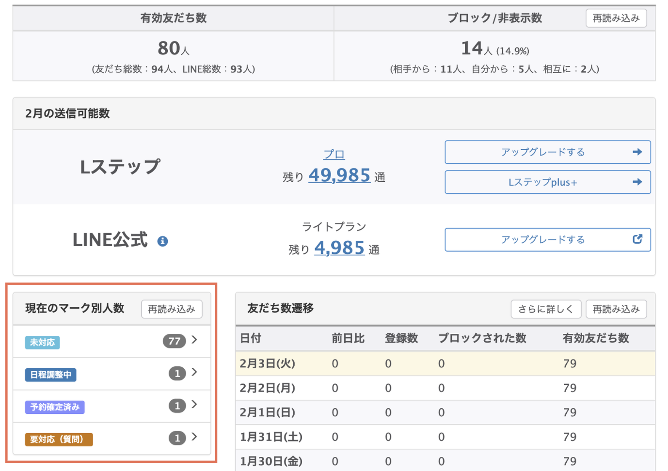Expand the 要対応（質問）row chevron
The width and height of the screenshot is (668, 471).
[194, 438]
